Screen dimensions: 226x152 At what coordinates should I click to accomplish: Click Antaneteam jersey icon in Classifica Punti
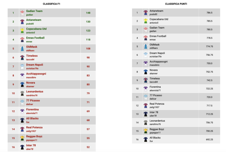(x=146, y=13)
